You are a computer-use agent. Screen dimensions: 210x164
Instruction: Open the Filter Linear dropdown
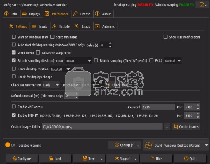coord(78,61)
